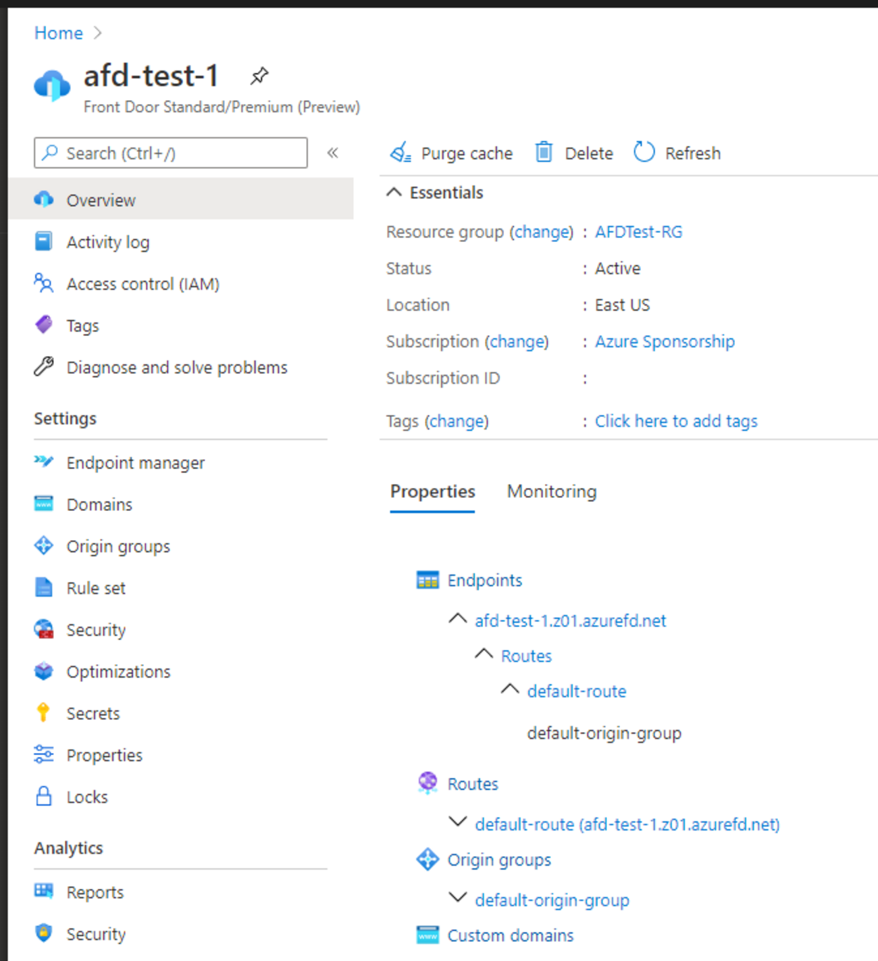The height and width of the screenshot is (961, 878).
Task: Open Secrets key icon item
Action: 93,713
